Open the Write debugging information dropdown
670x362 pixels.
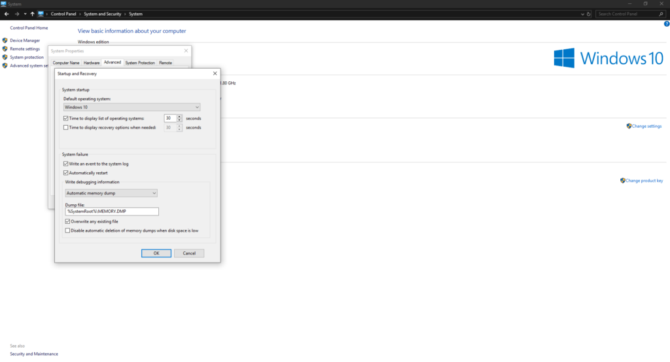click(111, 193)
